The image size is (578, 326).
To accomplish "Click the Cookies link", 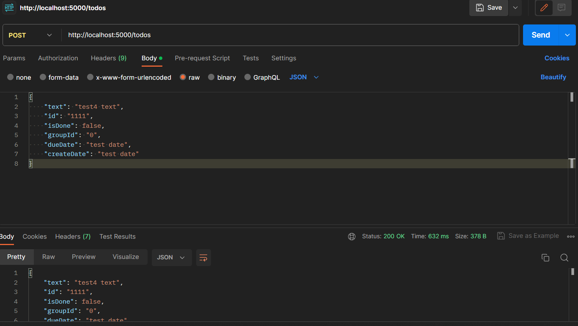I will coord(557,58).
